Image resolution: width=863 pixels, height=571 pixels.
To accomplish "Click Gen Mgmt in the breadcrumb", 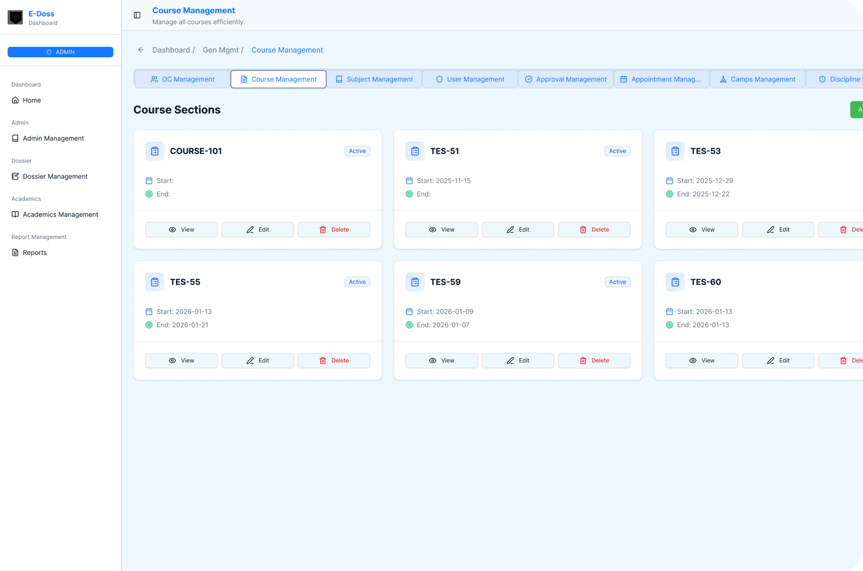I will tap(221, 50).
